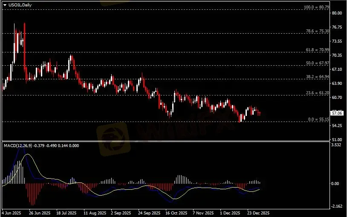
Task: Select the 38.2 = 64.94 retracement label
Action: [317, 77]
